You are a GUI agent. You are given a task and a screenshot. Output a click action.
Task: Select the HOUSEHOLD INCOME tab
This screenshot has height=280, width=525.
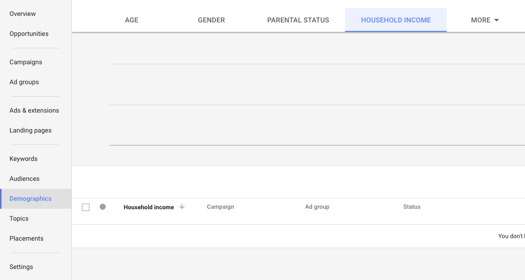pyautogui.click(x=396, y=20)
